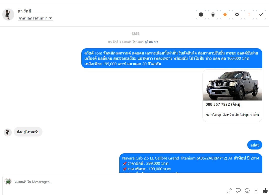
Task: Select the อยู่ค่ะ reply bubble
Action: coord(254,145)
